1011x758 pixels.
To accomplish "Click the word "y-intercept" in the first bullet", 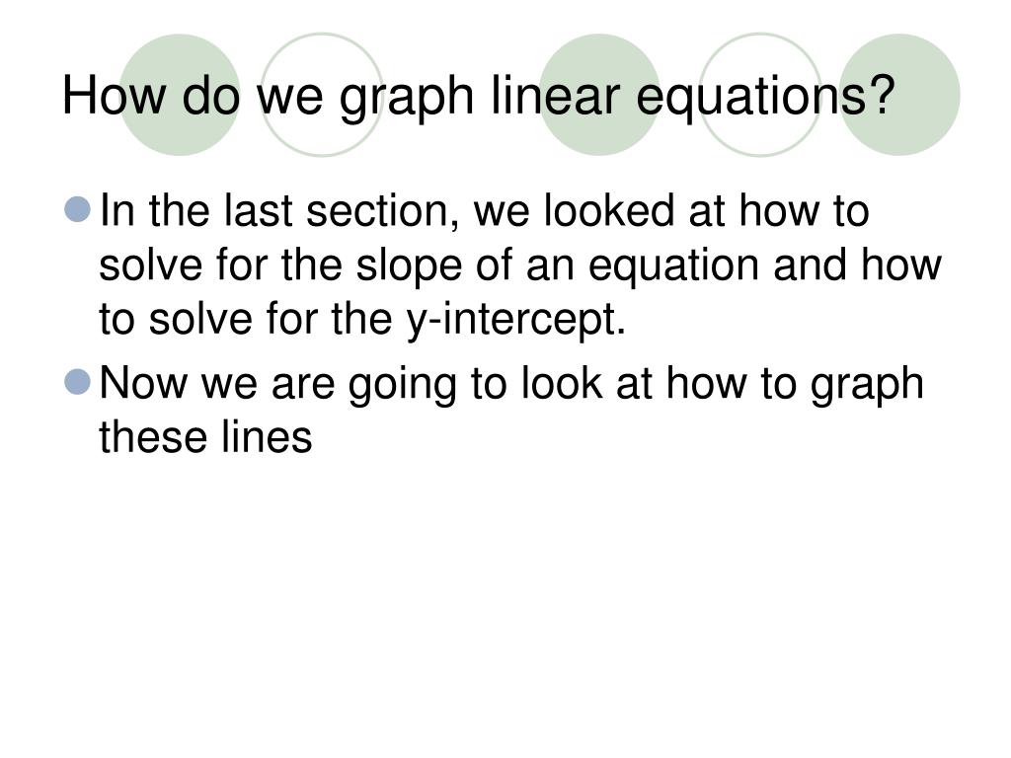I will pyautogui.click(x=515, y=321).
